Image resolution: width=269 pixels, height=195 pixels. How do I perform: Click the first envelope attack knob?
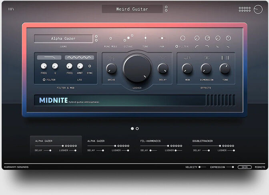point(197,38)
